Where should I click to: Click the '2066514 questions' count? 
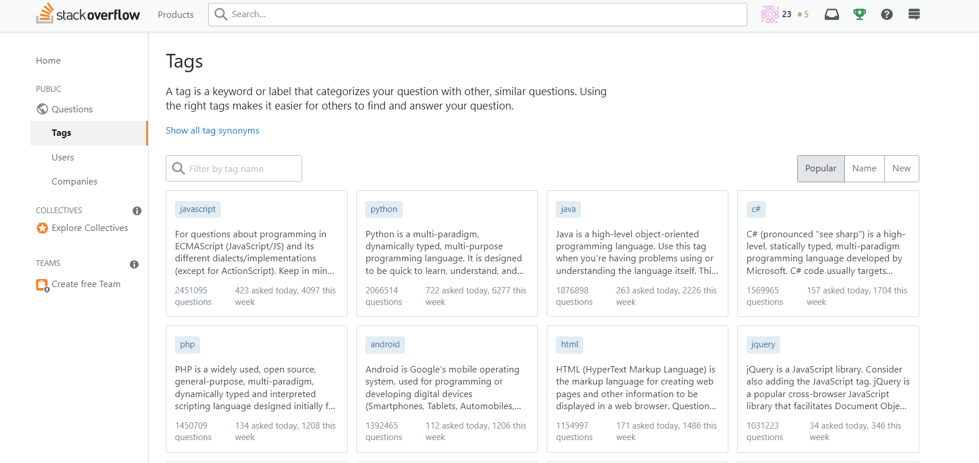(384, 296)
